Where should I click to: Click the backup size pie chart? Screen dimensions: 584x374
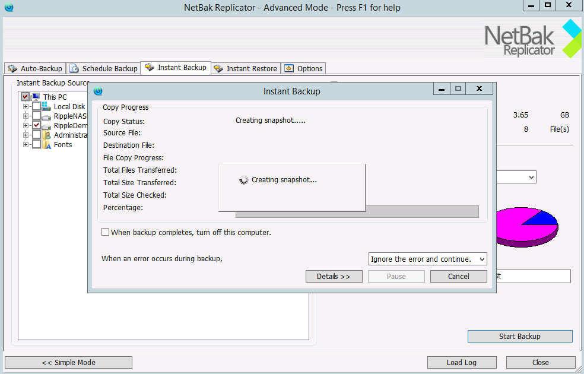point(527,227)
